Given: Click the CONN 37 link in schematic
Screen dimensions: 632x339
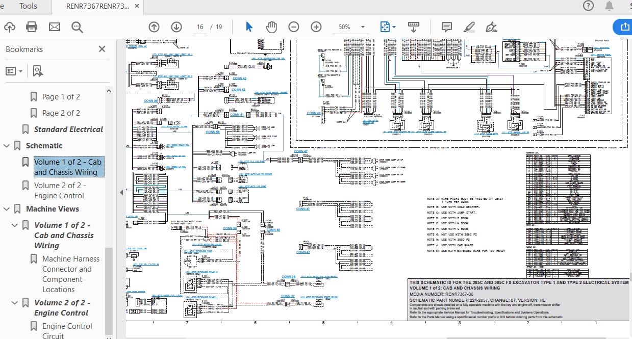Looking at the screenshot, I should coord(288,296).
